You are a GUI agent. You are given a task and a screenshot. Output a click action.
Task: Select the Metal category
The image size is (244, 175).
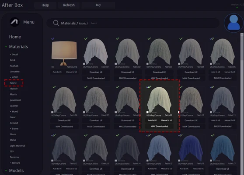[13, 140]
